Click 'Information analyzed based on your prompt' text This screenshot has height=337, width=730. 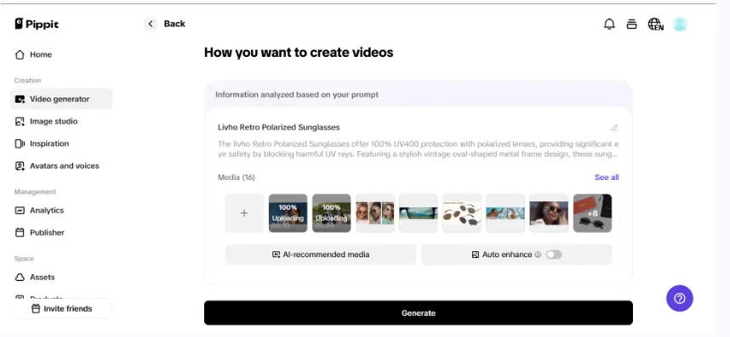[297, 95]
